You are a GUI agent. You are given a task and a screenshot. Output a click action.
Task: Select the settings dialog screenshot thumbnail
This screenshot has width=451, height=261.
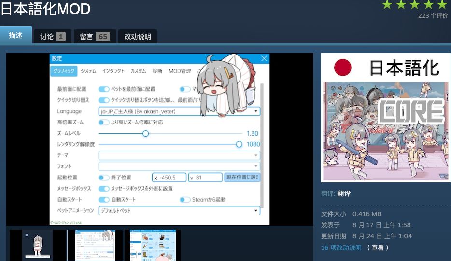[95, 245]
